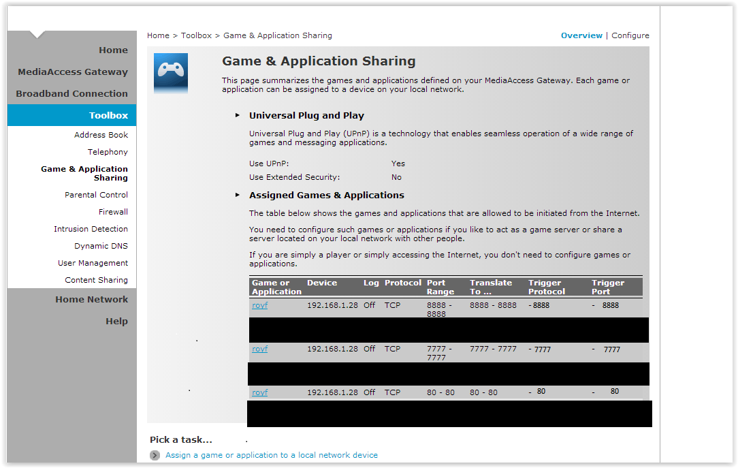Screen dimensions: 738x468
Task: Select Game & Application Sharing in sidebar
Action: coord(84,173)
